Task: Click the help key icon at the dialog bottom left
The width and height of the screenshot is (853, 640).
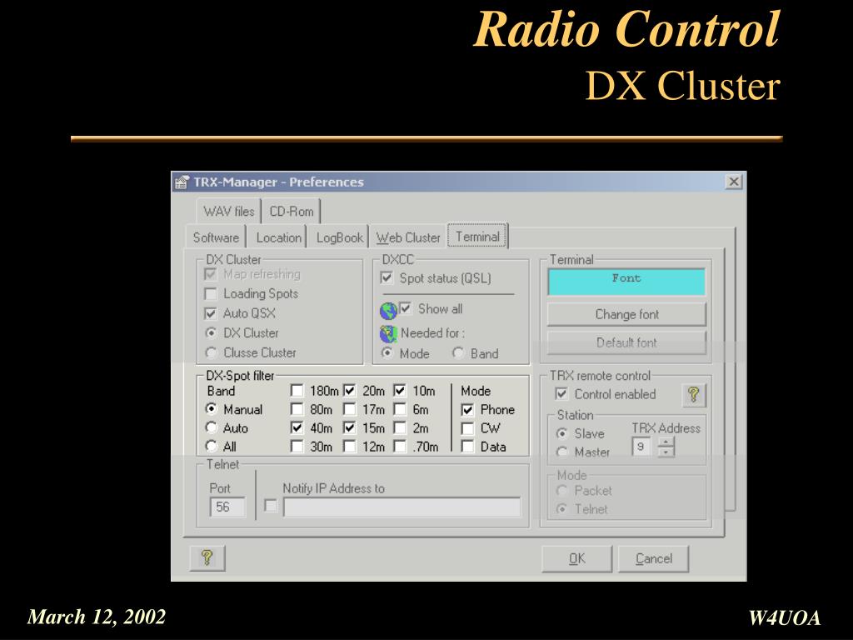Action: [207, 557]
